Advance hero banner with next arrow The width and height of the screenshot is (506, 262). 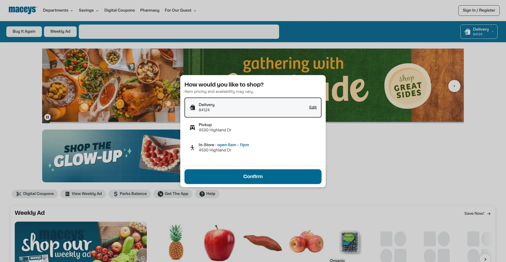454,86
